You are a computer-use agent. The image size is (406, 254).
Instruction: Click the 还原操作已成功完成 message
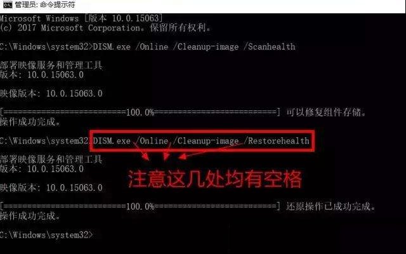[x=331, y=206]
